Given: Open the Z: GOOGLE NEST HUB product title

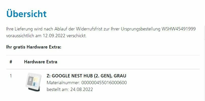Looking at the screenshot, I should tap(86, 76).
